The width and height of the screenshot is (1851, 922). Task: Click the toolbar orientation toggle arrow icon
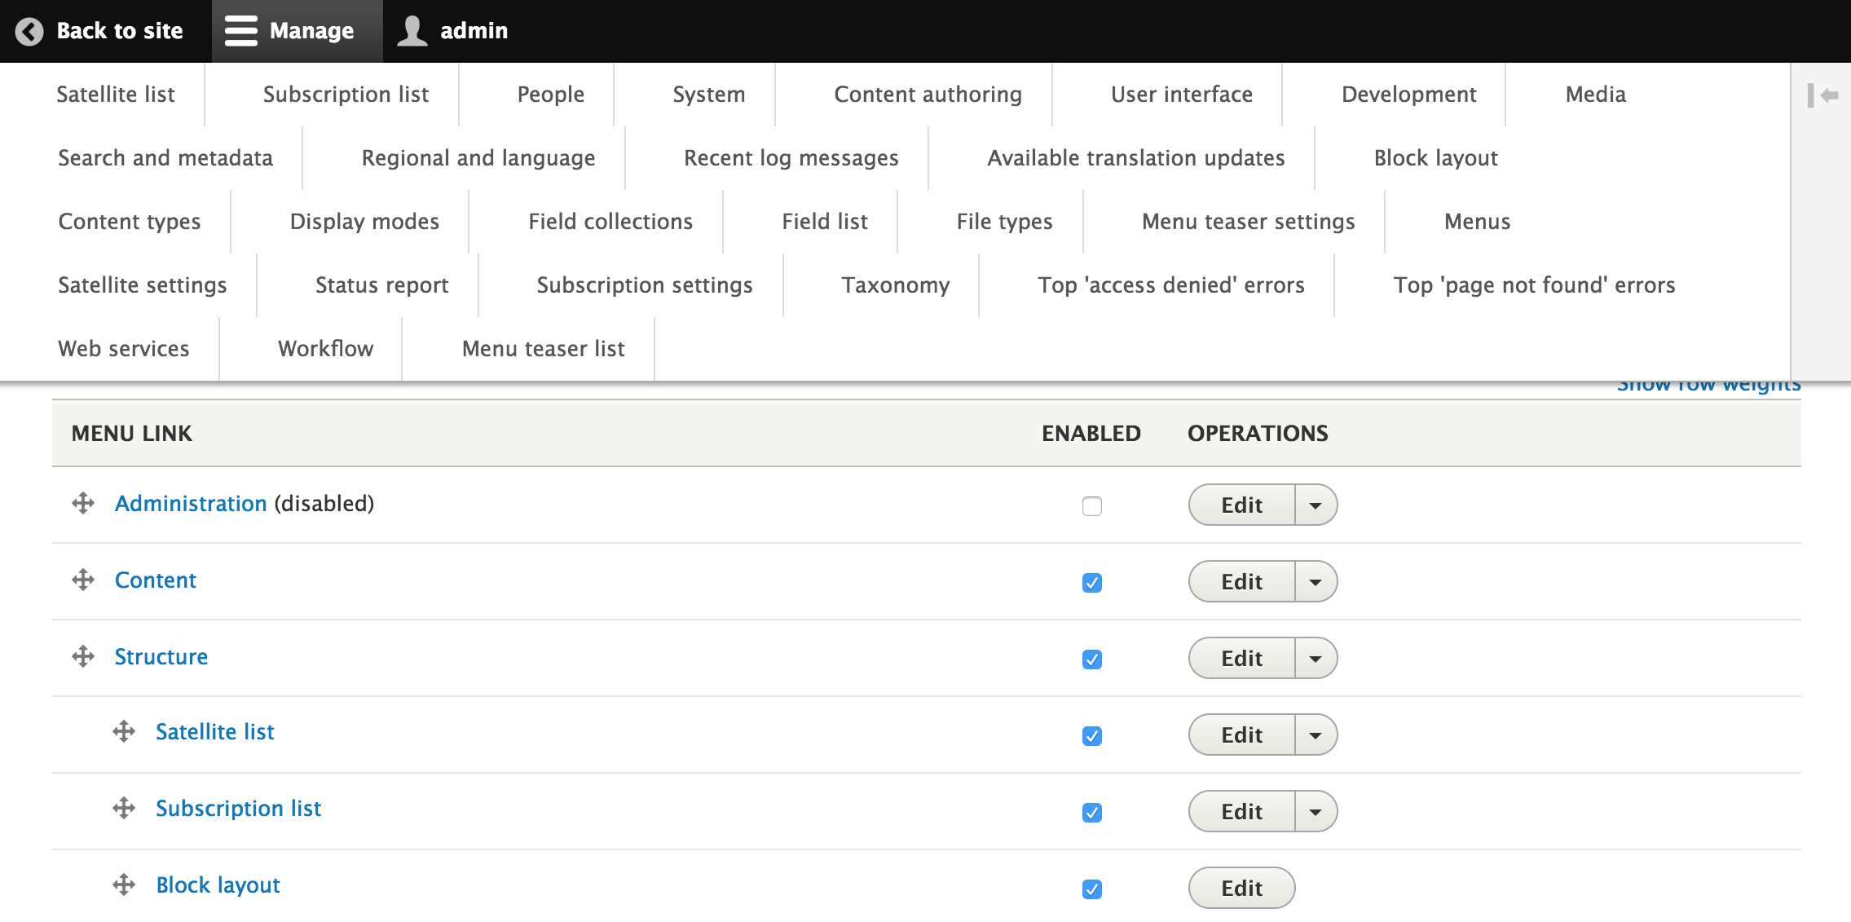[x=1822, y=95]
